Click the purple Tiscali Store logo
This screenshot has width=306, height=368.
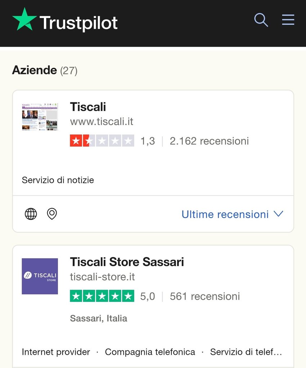click(40, 276)
